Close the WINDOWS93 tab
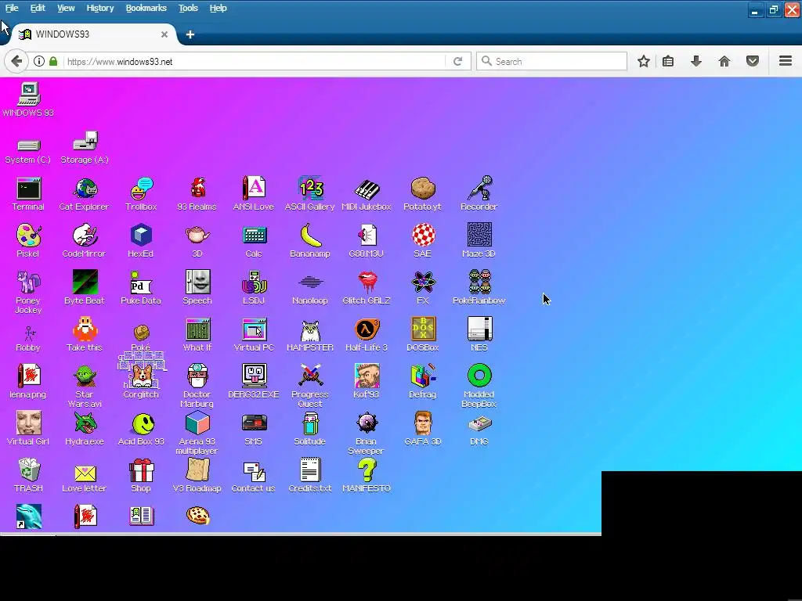 point(164,34)
